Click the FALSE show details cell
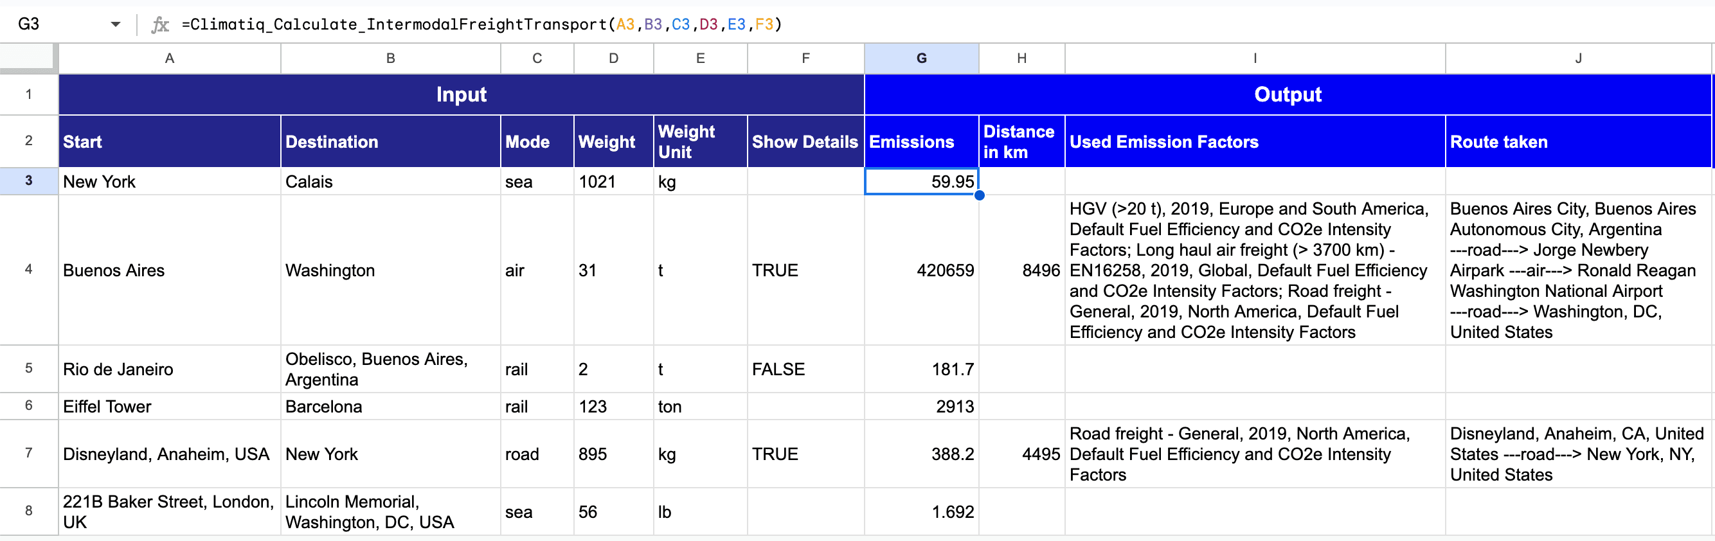This screenshot has height=541, width=1715. [x=806, y=369]
